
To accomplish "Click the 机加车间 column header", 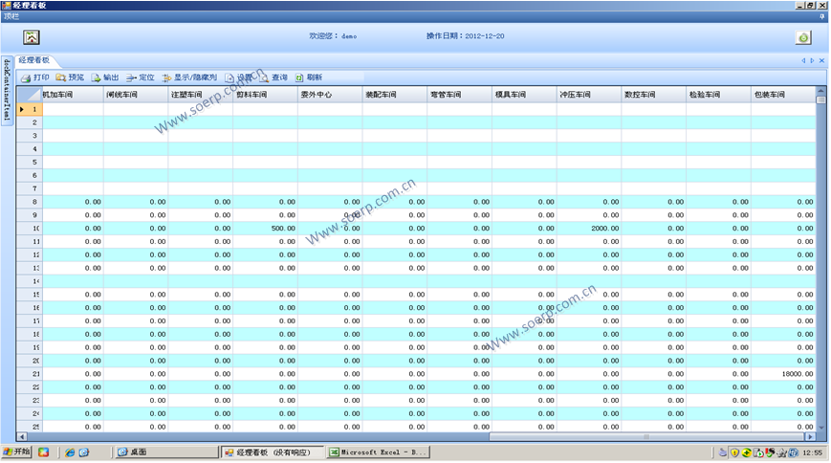I will [73, 95].
